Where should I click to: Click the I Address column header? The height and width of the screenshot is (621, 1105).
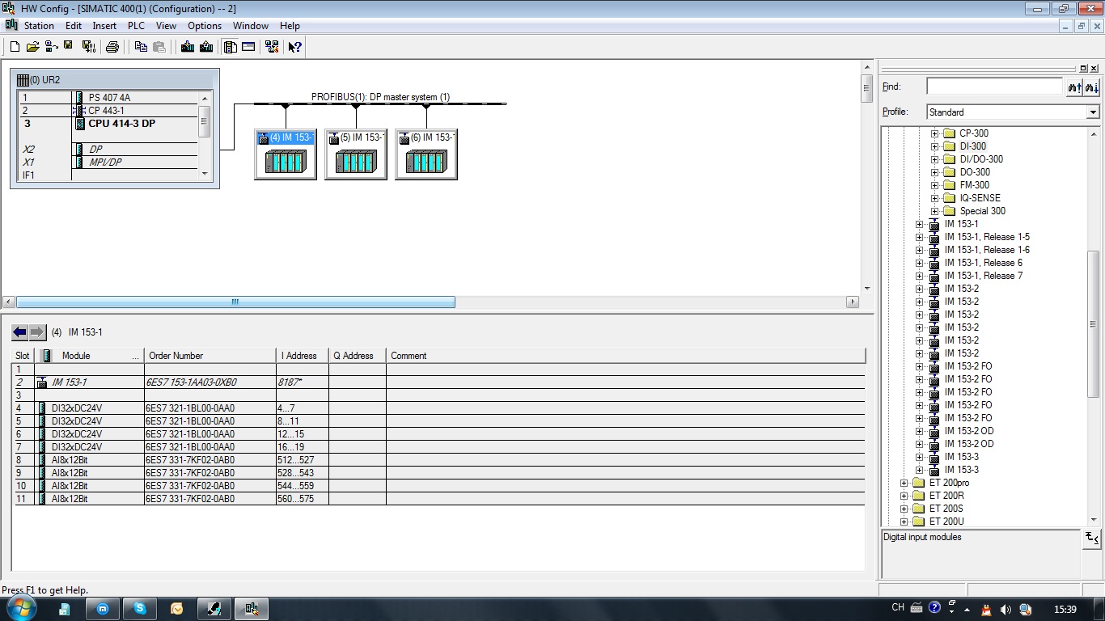click(302, 356)
